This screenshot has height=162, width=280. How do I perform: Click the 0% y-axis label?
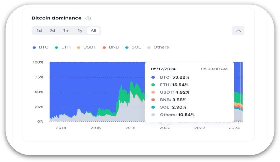pos(40,122)
